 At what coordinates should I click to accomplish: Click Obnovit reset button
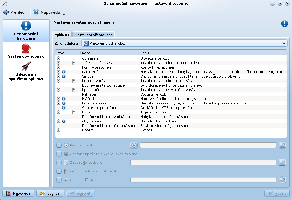80,193
